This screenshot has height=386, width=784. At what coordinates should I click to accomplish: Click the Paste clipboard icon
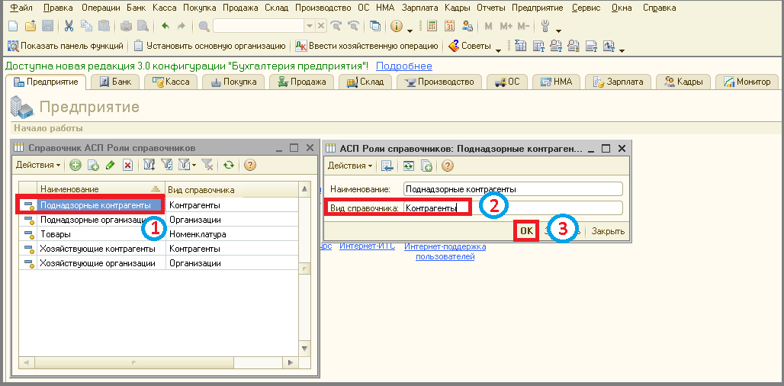coord(104,26)
